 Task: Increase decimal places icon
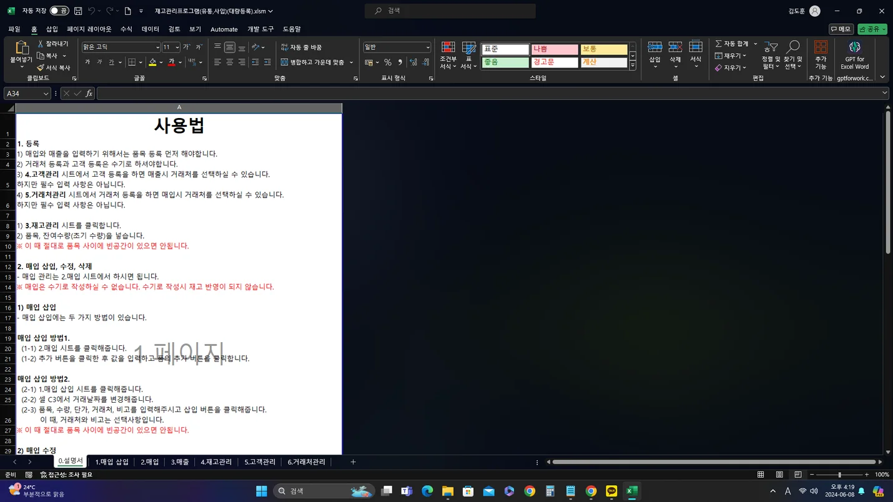413,62
